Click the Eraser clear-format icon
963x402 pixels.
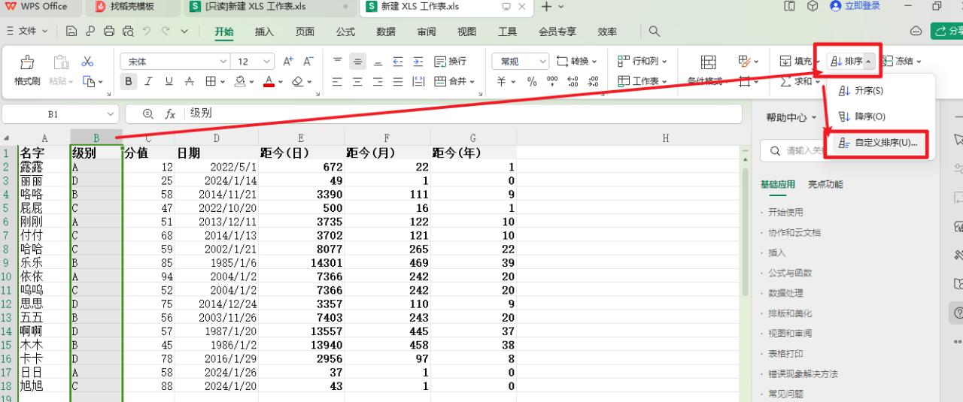pyautogui.click(x=298, y=81)
